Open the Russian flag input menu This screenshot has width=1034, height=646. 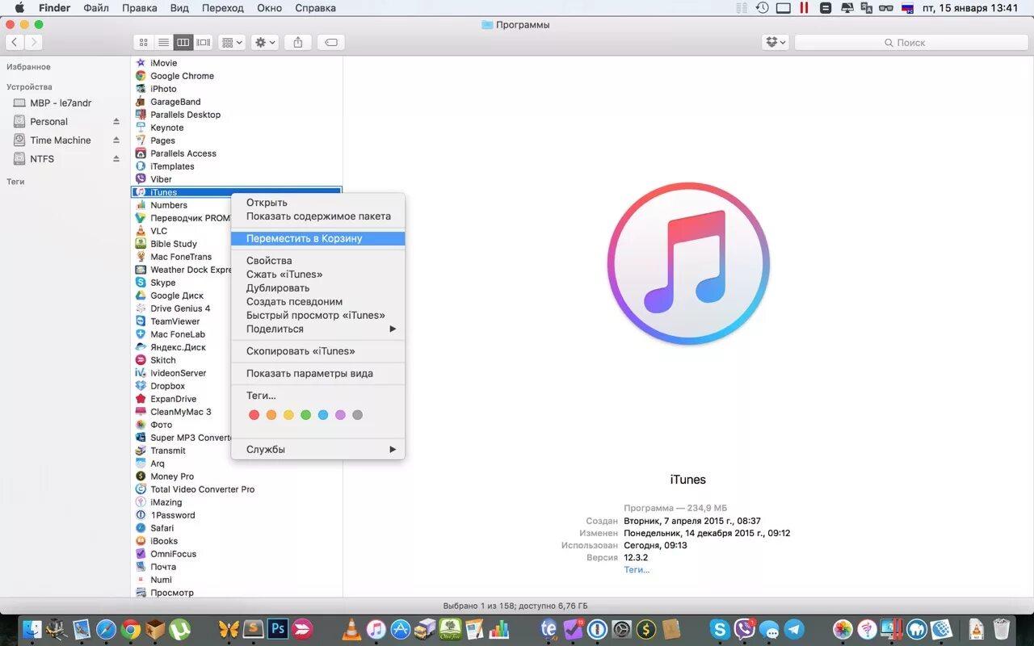pyautogui.click(x=907, y=8)
